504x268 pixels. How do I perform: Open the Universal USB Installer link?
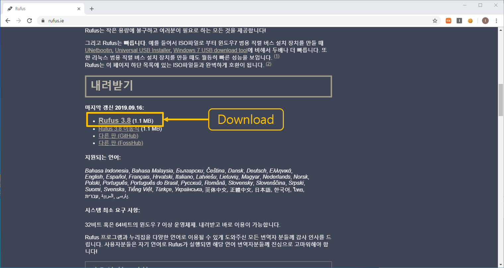pos(143,50)
